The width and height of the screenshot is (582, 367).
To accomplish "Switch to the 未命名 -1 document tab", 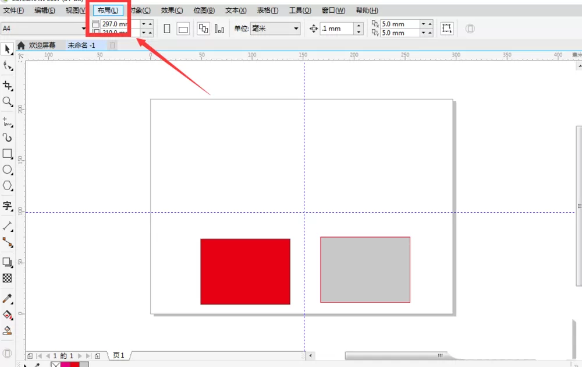I will (x=81, y=45).
